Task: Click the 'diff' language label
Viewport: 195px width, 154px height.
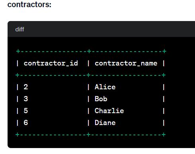Action: click(x=19, y=29)
